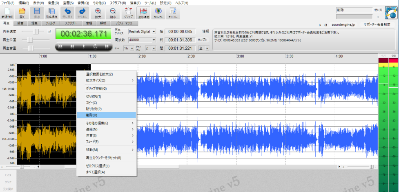The width and height of the screenshot is (399, 192).
Task: Adjust the 再生位置 slider handle
Action: 30,40
